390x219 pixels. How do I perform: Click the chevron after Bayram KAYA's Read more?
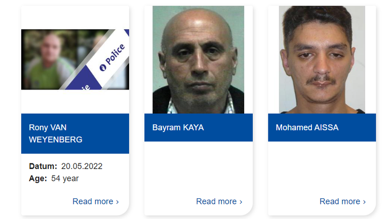(241, 202)
